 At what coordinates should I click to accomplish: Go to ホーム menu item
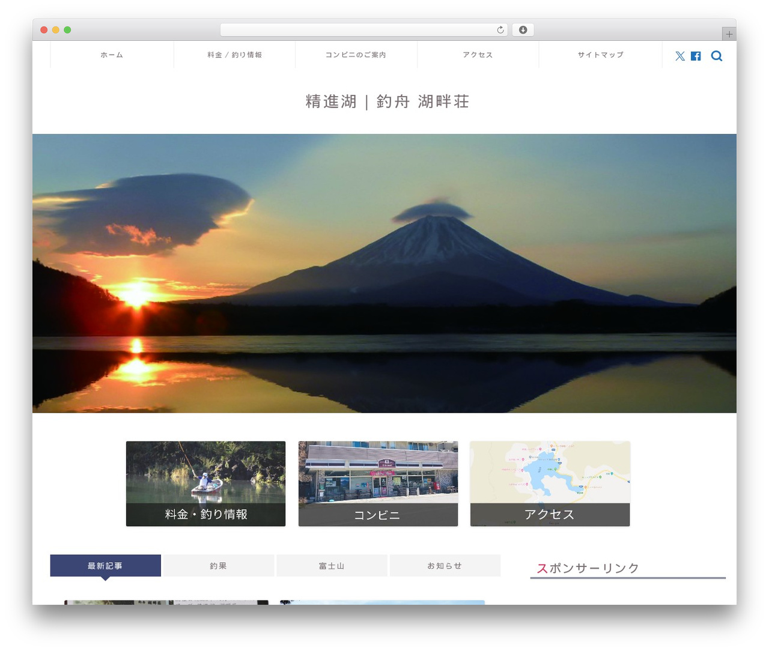pos(112,55)
